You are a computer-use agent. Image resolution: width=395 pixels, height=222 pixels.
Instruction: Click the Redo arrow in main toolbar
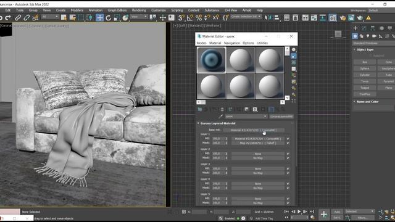pyautogui.click(x=8, y=18)
